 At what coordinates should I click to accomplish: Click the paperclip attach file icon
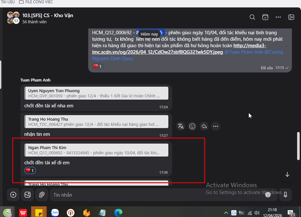[42, 195]
